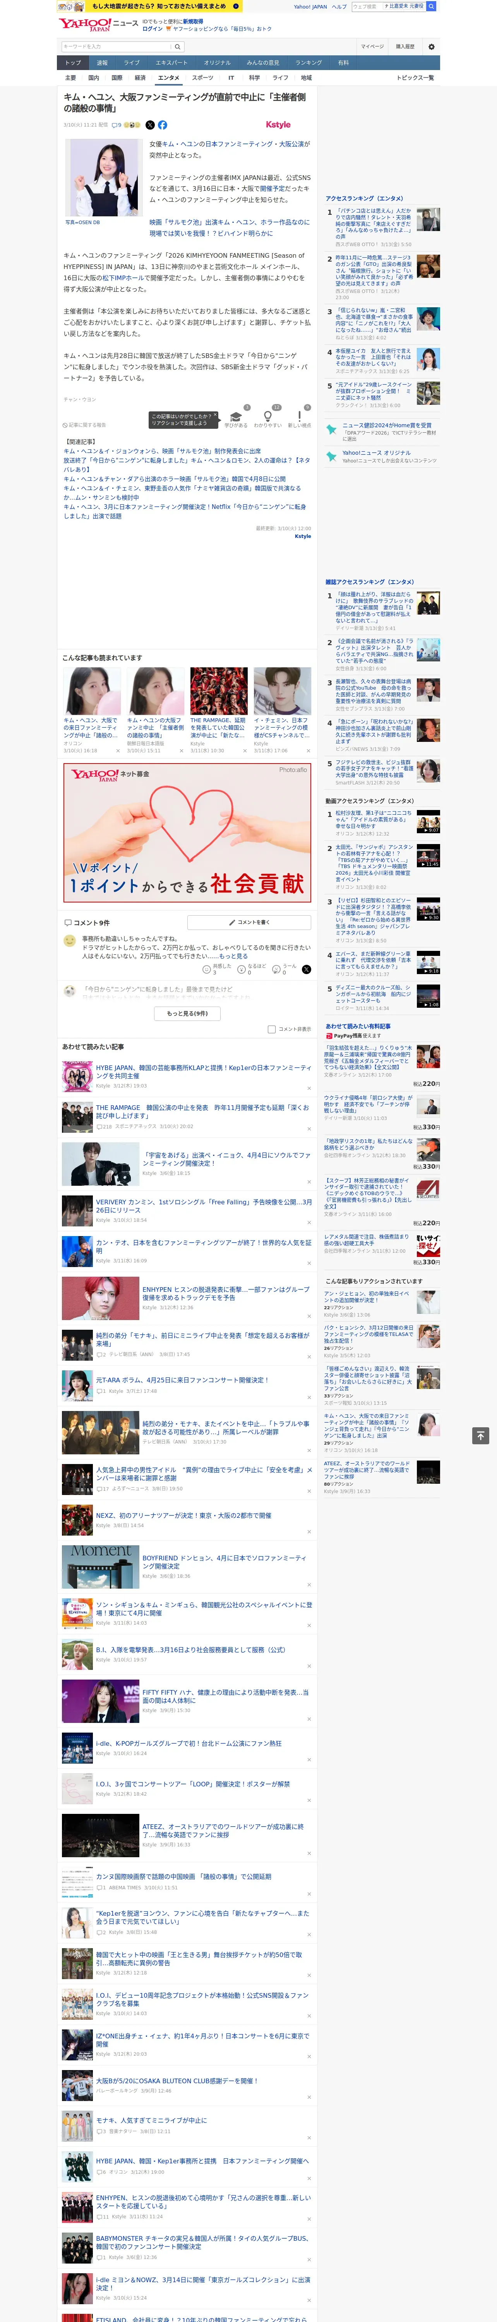Click the back-to-top arrow button
Screen dimensions: 497x2322
click(x=481, y=1436)
